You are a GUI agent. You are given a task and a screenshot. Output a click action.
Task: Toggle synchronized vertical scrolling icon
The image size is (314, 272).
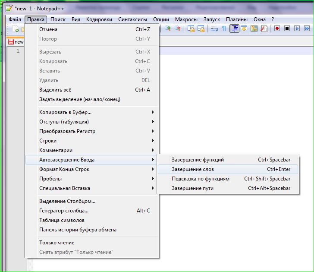click(191, 28)
